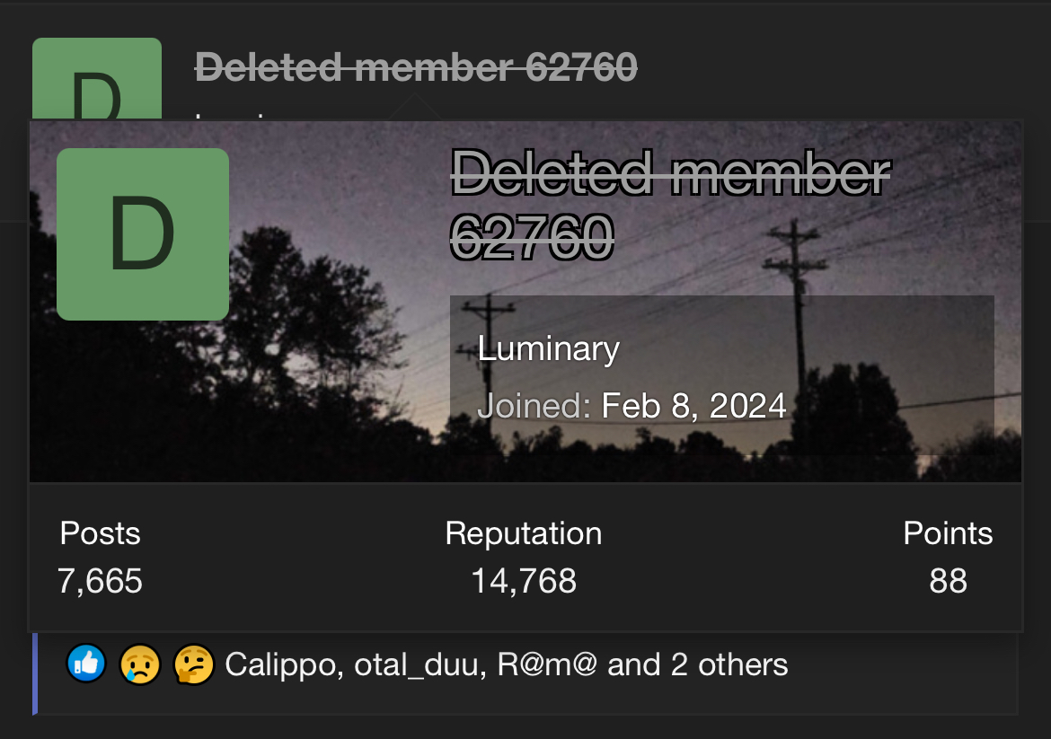Click the Posts label

tap(100, 533)
